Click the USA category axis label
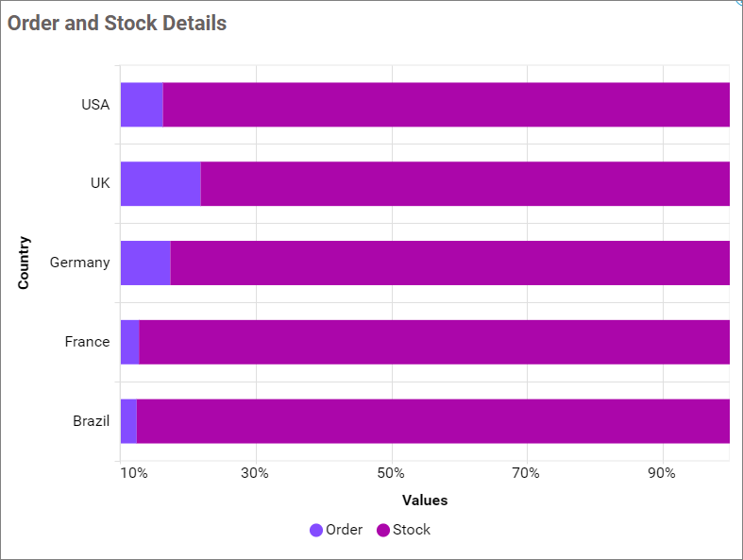 [x=95, y=104]
